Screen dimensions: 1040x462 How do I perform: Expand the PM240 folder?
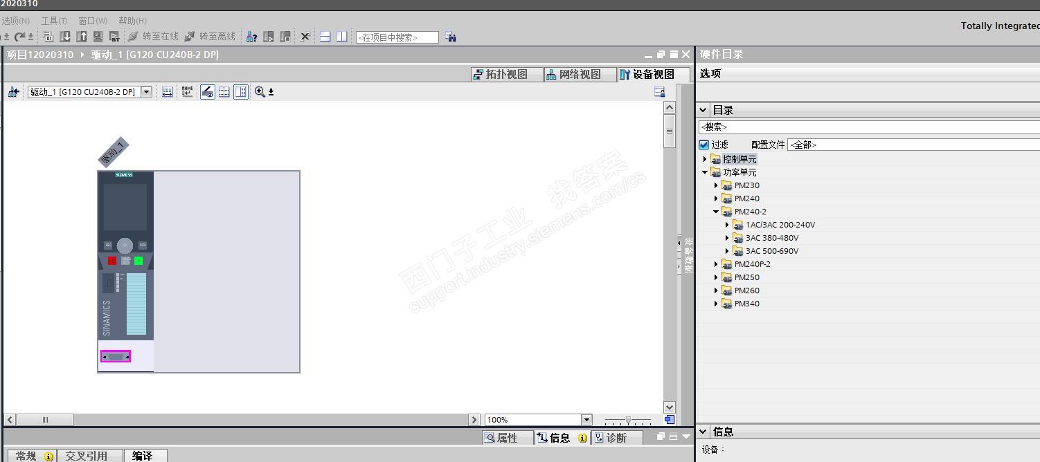(717, 198)
